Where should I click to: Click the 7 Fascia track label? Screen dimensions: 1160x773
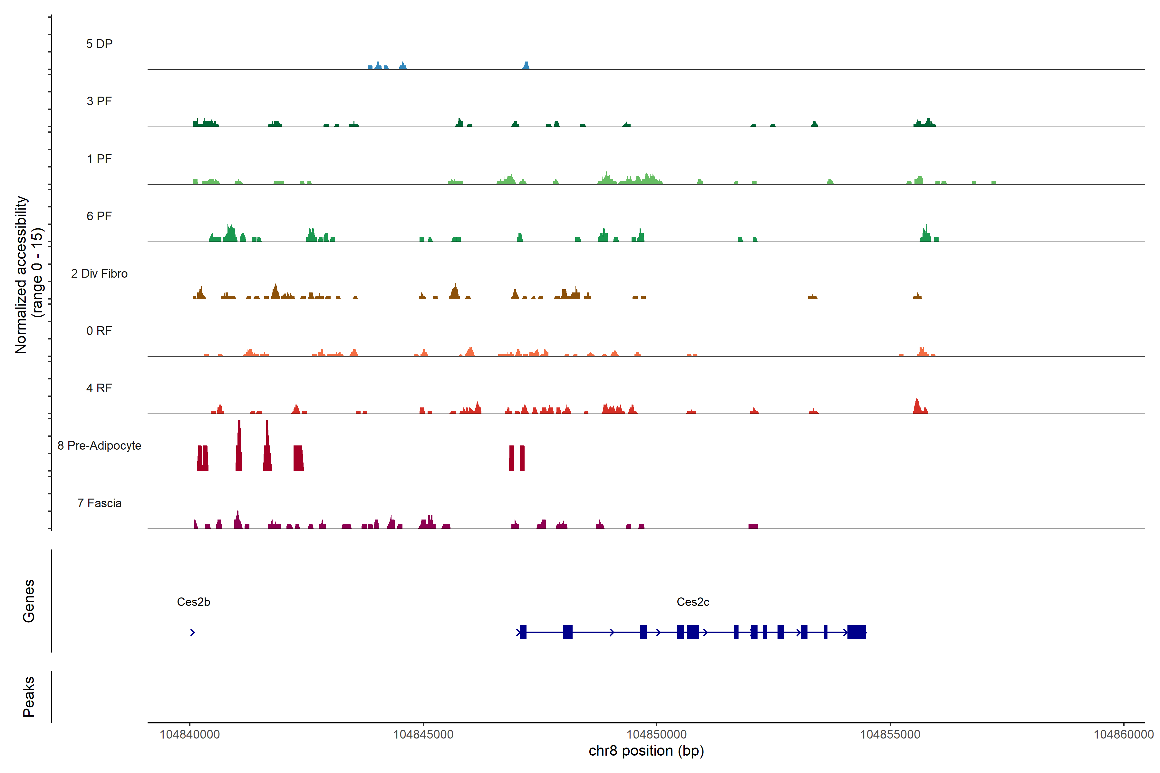[99, 503]
